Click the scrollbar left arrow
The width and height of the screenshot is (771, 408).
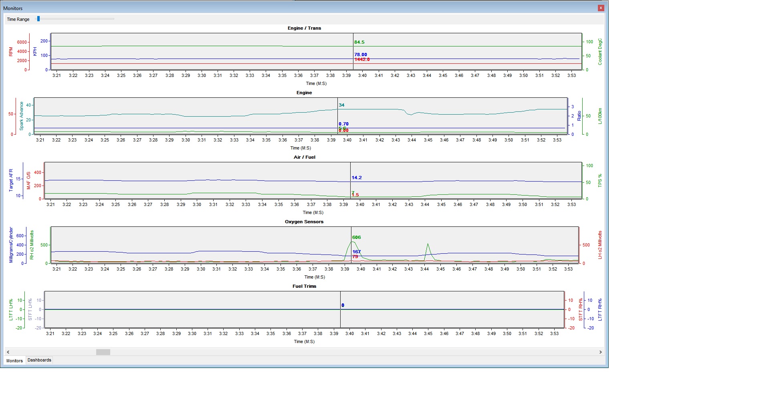click(x=8, y=352)
